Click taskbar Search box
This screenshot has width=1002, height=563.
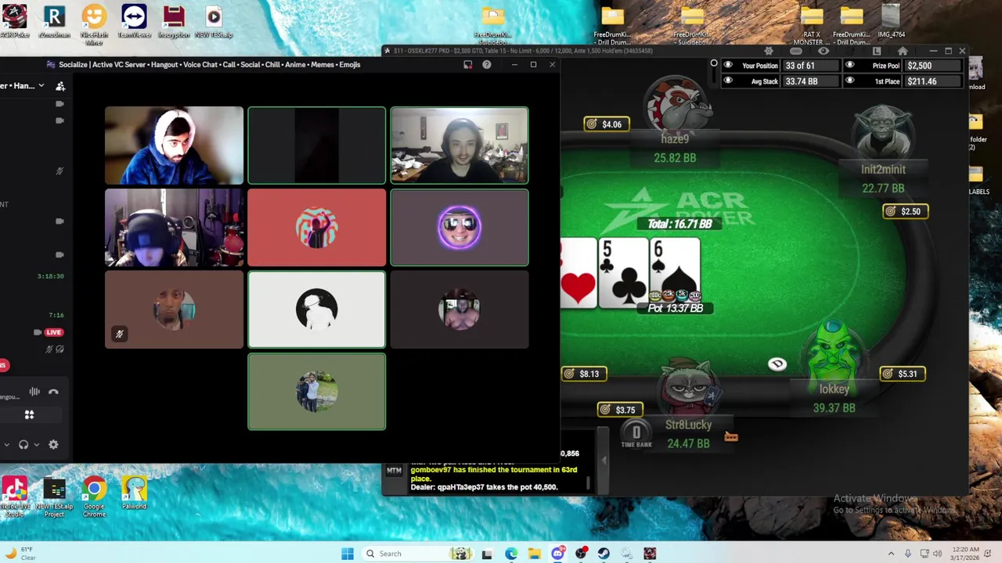[x=419, y=554]
